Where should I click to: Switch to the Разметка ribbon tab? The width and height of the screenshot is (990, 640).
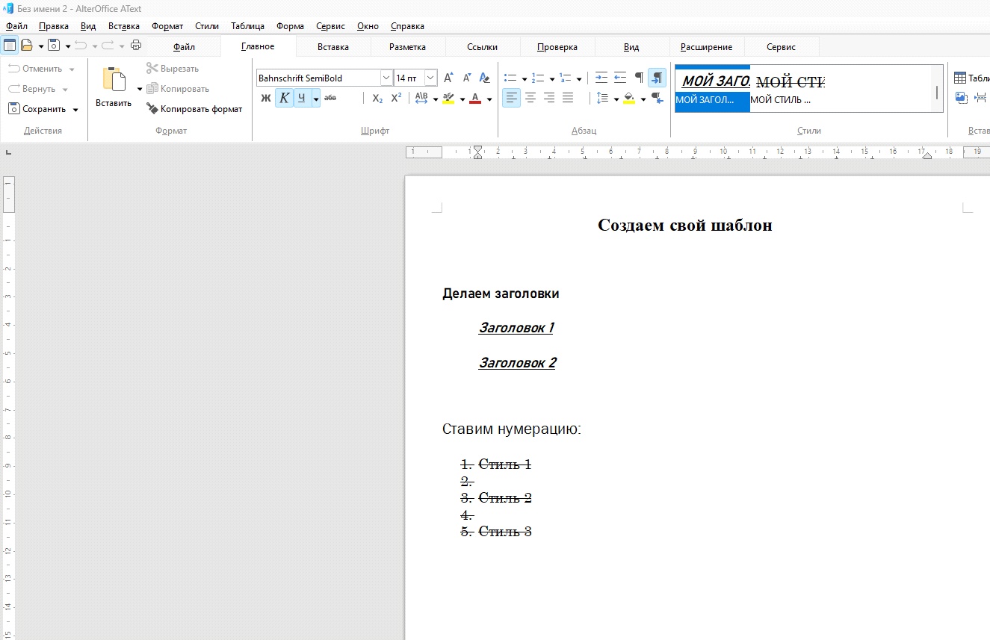408,47
